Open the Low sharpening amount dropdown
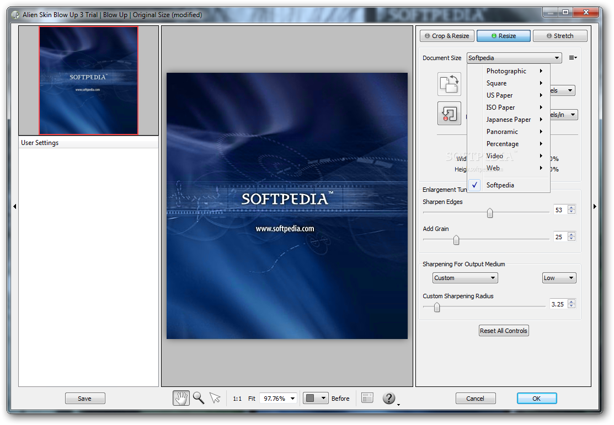This screenshot has height=425, width=614. point(559,278)
